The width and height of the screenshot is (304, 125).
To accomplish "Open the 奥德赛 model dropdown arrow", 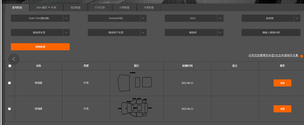I will (x=297, y=18).
